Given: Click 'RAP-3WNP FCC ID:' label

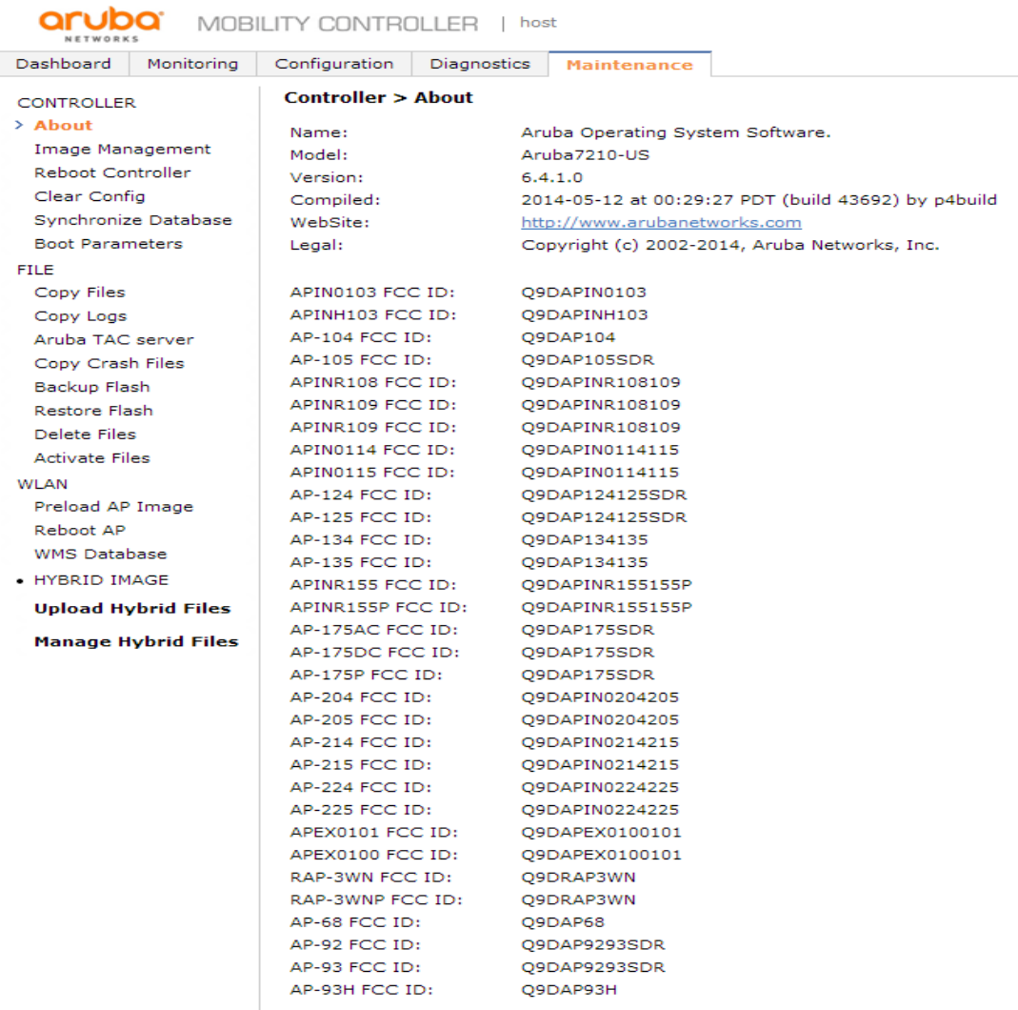Looking at the screenshot, I should pos(376,900).
